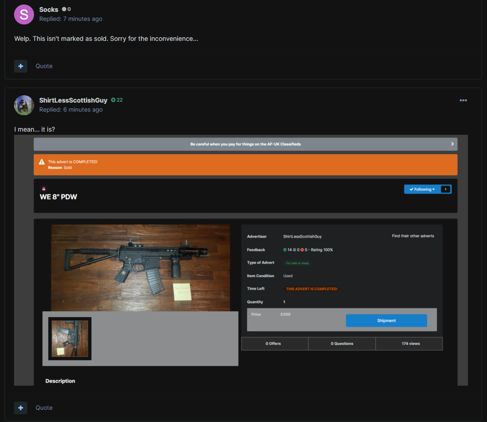
Task: Click the plus multiquote icon under the bottom post
Action: click(20, 407)
